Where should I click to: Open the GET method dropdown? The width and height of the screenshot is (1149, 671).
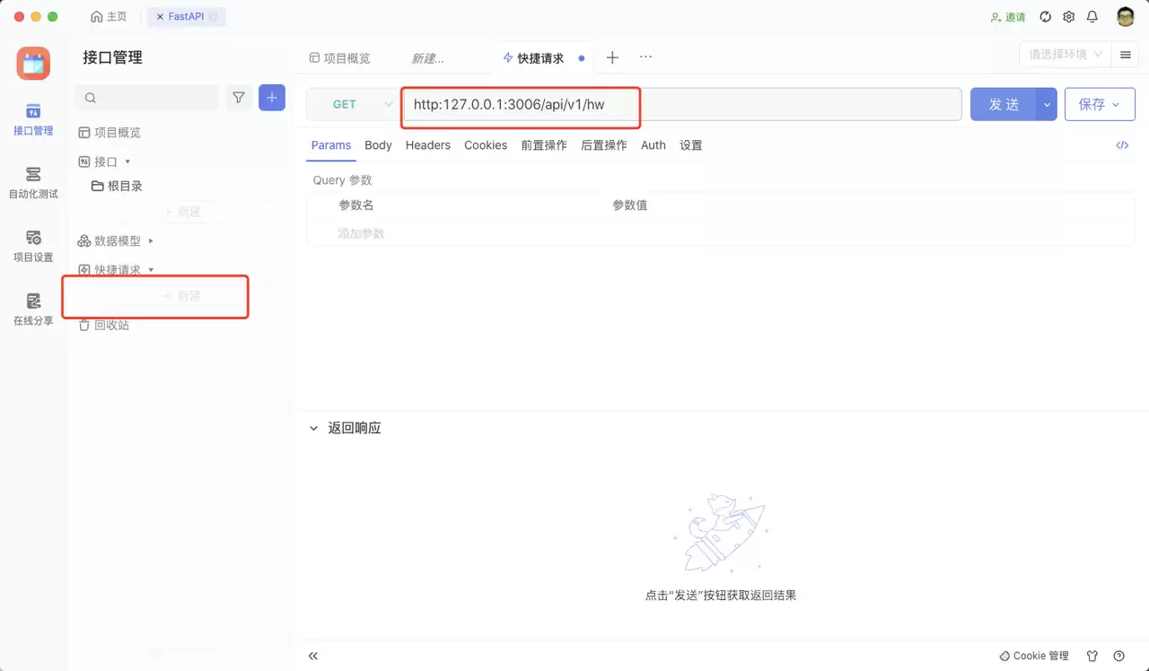(353, 104)
